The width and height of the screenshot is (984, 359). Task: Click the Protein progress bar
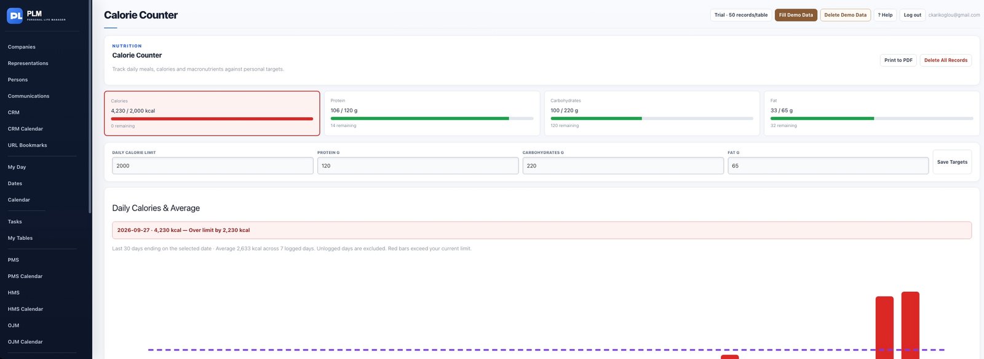tap(432, 118)
